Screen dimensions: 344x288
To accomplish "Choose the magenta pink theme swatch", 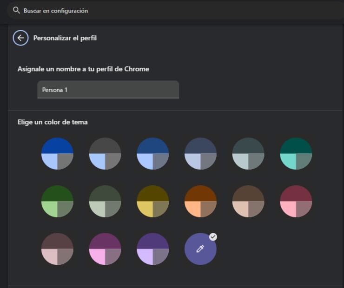I will (105, 249).
